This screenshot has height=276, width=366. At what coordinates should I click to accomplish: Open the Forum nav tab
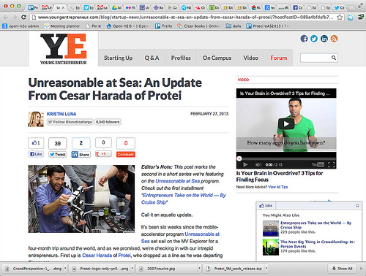tap(279, 58)
